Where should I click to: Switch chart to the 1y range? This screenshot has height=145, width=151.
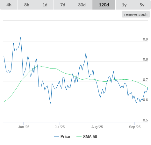click(124, 5)
